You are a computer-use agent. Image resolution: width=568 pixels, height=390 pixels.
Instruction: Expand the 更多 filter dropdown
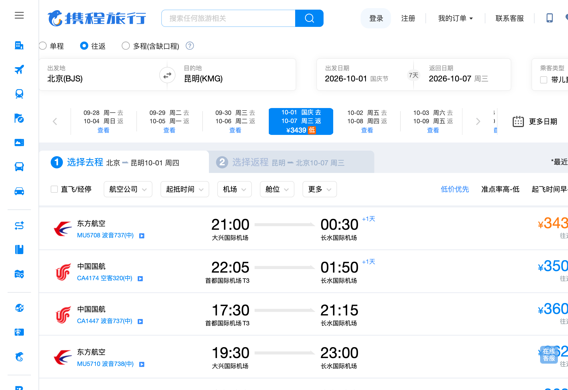(319, 189)
